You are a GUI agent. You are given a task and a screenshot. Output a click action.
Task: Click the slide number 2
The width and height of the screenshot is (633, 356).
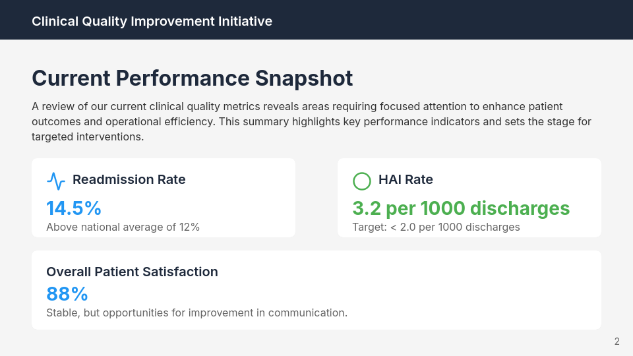[617, 341]
